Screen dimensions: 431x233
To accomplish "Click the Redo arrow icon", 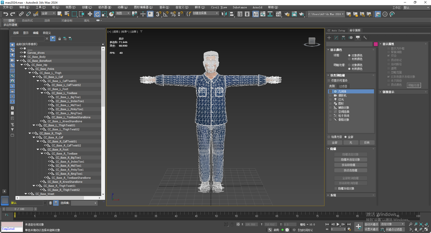I will click(13, 14).
